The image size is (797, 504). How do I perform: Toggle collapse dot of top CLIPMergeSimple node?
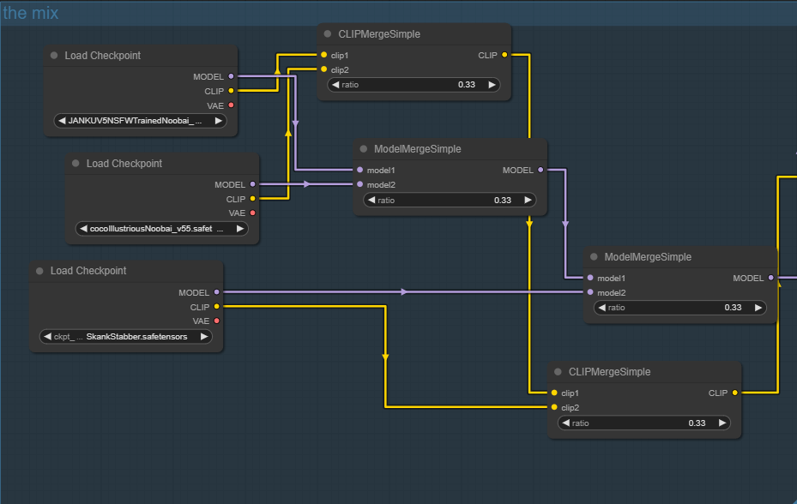click(328, 34)
